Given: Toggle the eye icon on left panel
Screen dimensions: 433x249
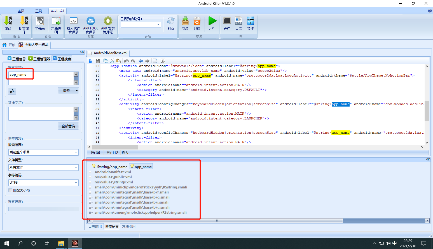Looking at the screenshot, I should point(82,52).
